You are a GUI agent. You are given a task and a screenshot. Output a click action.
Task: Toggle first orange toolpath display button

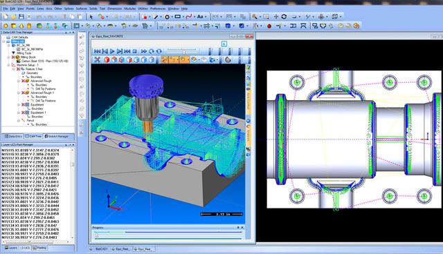pos(165,59)
